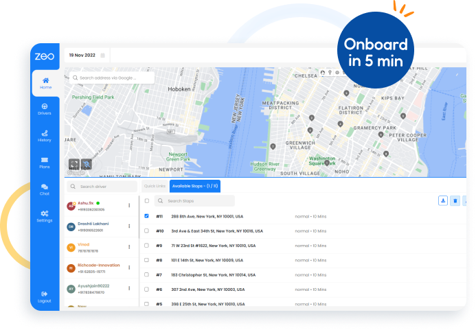
Task: Open Chat from the sidebar
Action: (45, 189)
